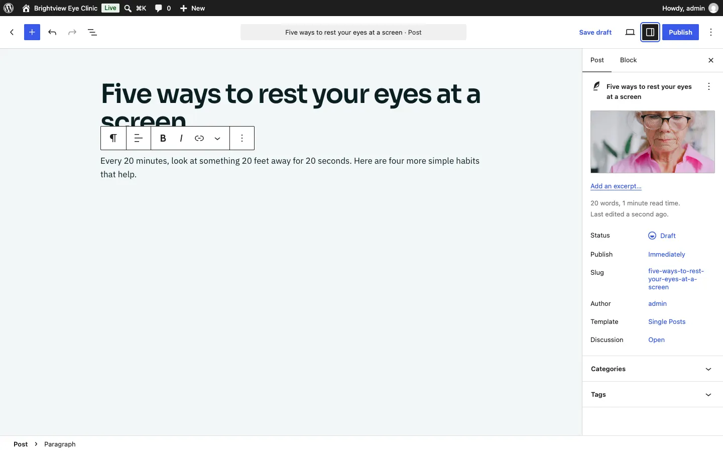Open post actions menu beside sidebar title
Screen dimensions: 723x452
pyautogui.click(x=709, y=86)
